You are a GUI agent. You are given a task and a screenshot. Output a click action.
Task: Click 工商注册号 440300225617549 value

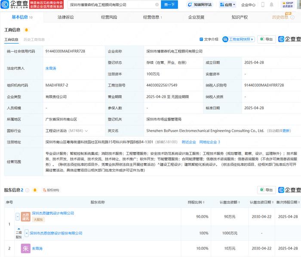[162, 85]
